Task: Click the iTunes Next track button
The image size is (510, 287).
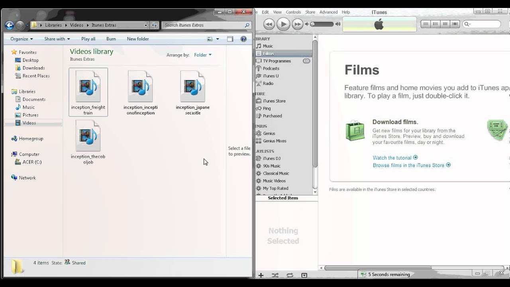Action: (x=298, y=24)
